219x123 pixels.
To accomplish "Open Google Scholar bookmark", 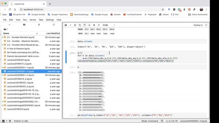I will [x=37, y=14].
